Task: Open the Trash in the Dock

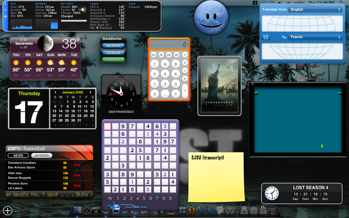Action: tap(273, 210)
